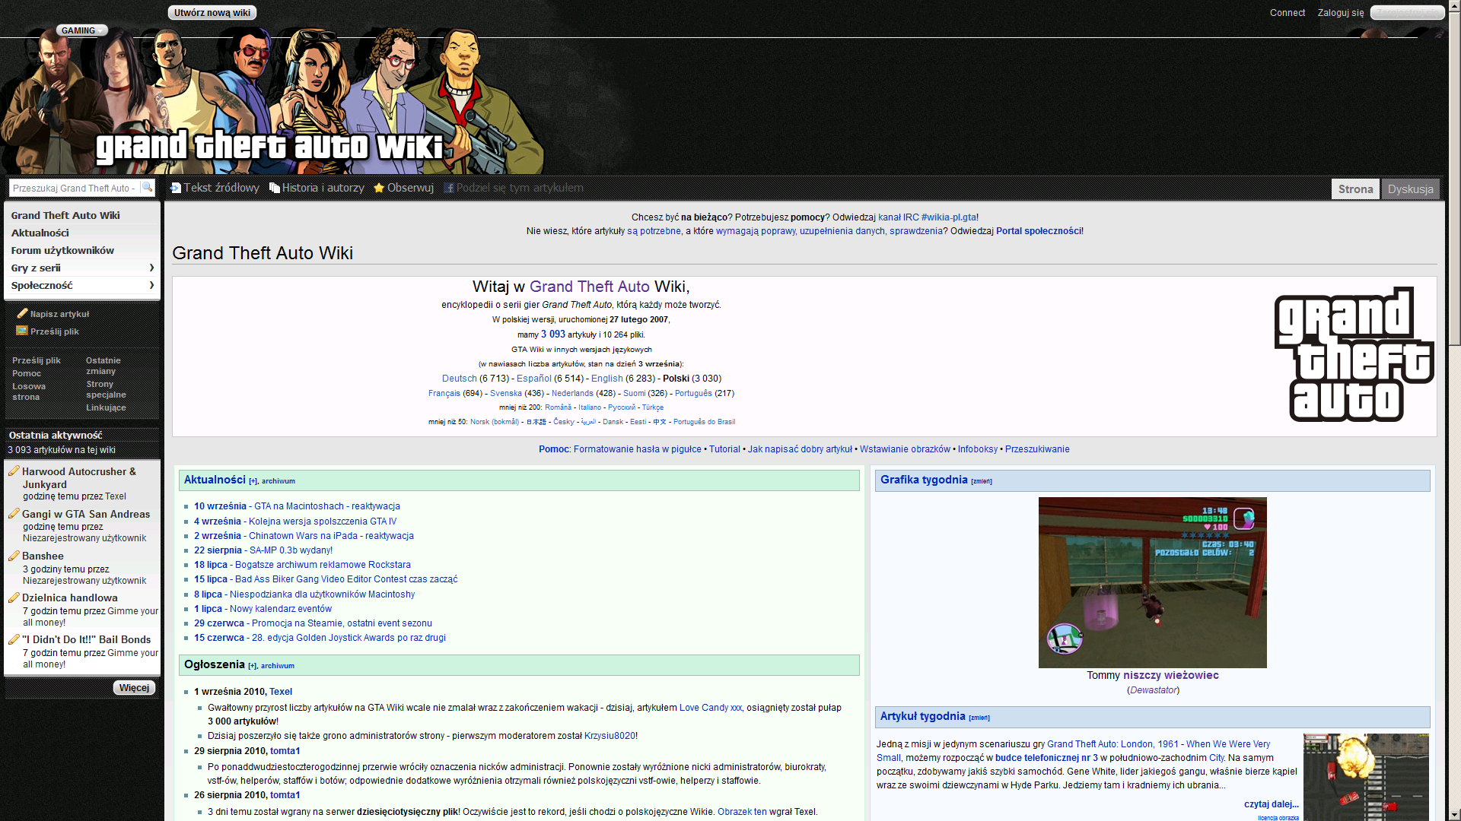Image resolution: width=1461 pixels, height=821 pixels.
Task: Open the 3 093 article count link
Action: pos(553,334)
